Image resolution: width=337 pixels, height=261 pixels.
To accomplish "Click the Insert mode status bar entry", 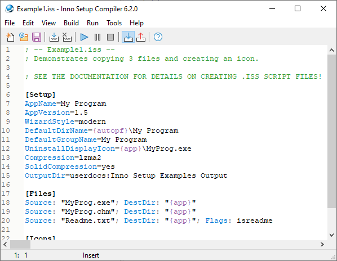I will [x=91, y=255].
